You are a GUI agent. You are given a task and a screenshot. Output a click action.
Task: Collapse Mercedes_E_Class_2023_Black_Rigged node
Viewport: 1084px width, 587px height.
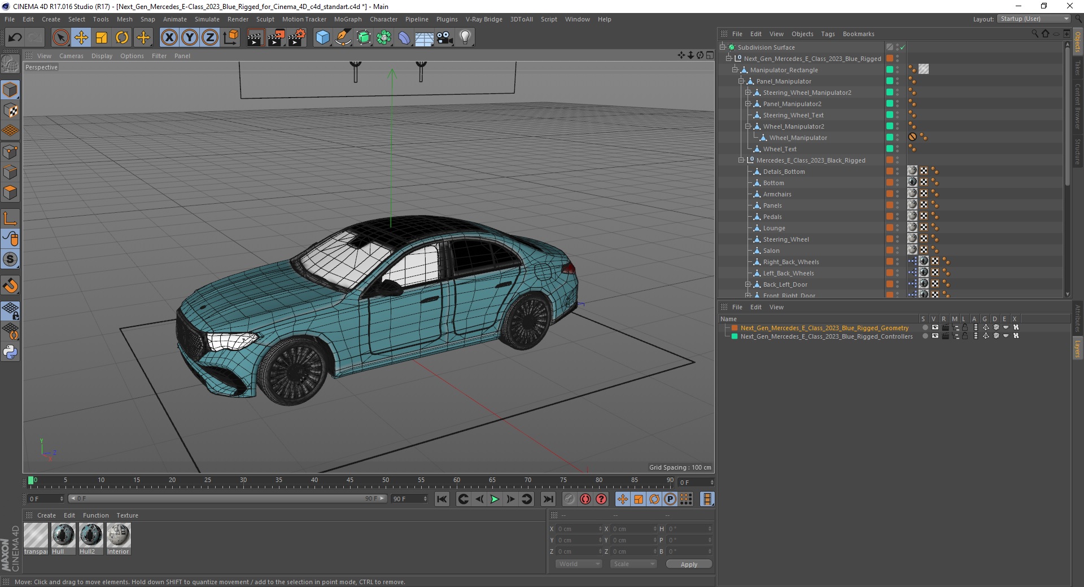coord(741,160)
